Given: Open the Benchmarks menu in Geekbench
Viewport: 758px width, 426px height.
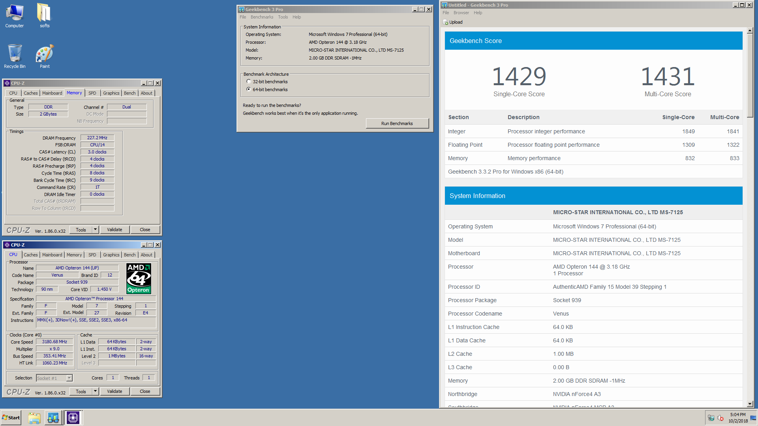Looking at the screenshot, I should [x=262, y=17].
